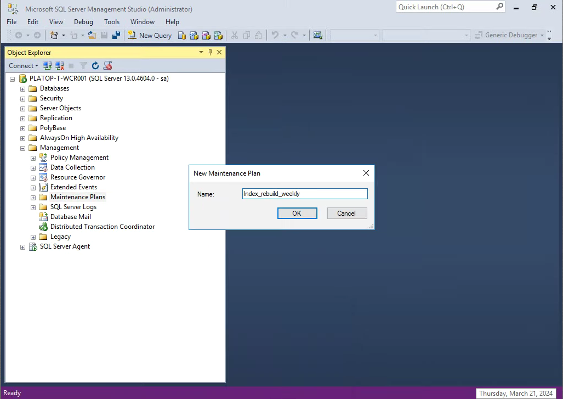The image size is (563, 399).
Task: Click the Connect Object Explorer plug icon
Action: [x=48, y=66]
